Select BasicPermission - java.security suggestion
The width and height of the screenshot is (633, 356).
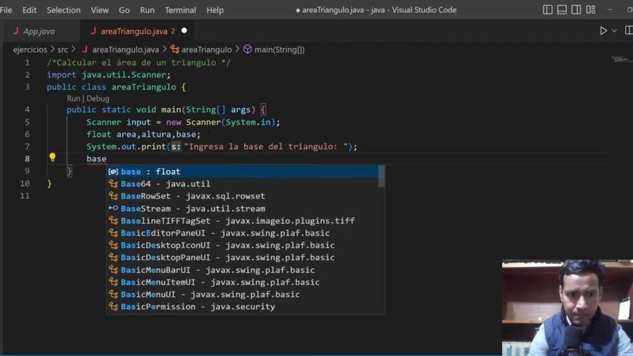pos(198,307)
